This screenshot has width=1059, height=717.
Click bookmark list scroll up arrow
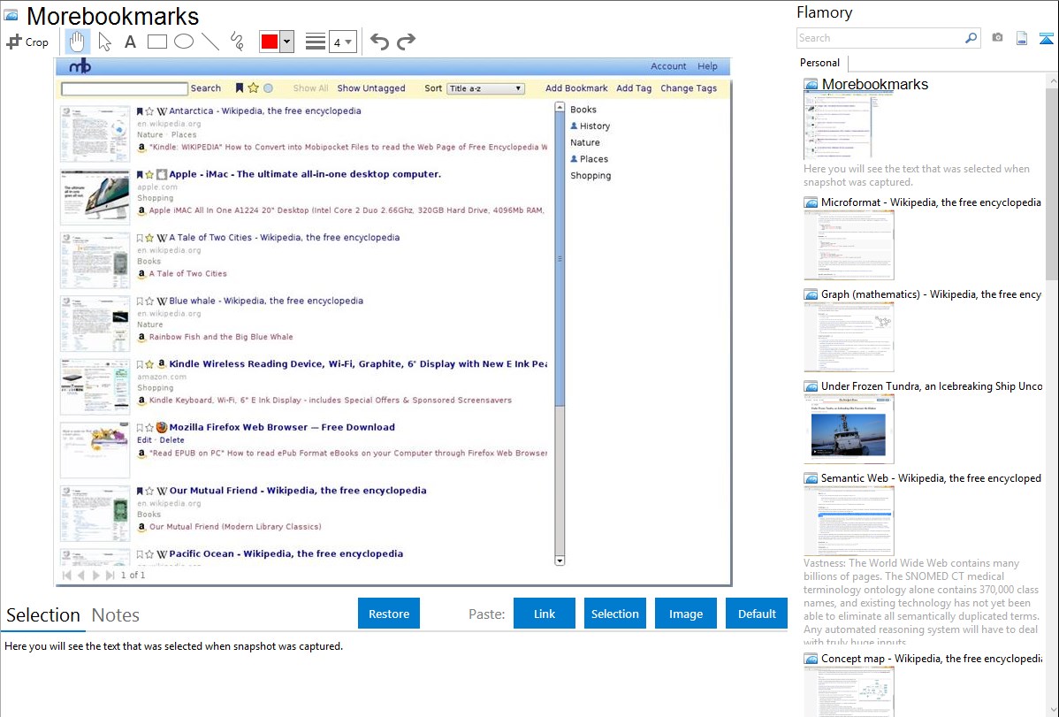560,107
